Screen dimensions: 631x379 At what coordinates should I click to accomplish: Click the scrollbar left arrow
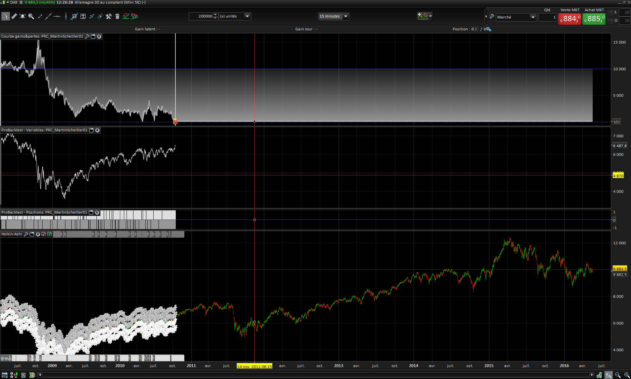(x=40, y=375)
